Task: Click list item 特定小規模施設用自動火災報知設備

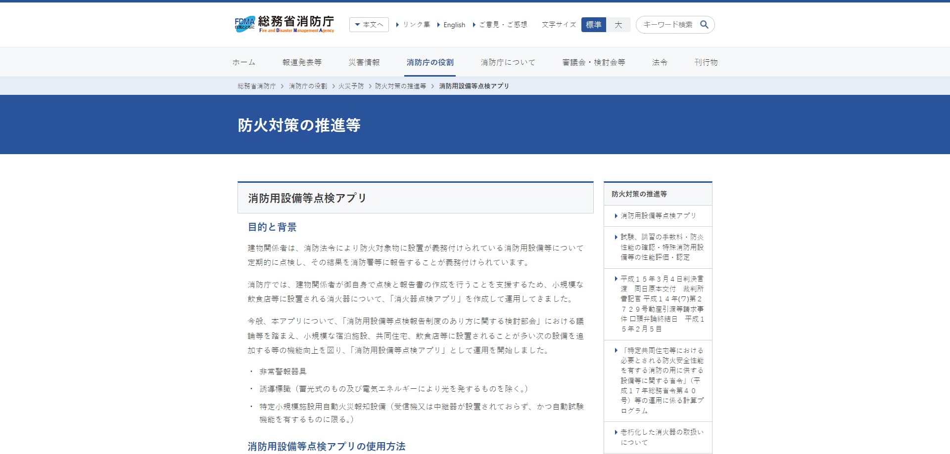Action: (x=422, y=413)
